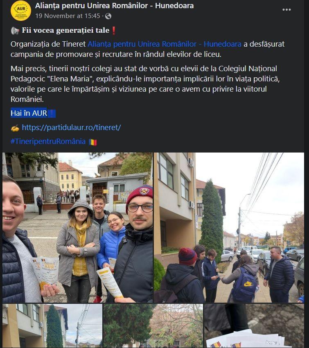Viewport: 309px width, 348px height.
Task: Open the bottom-right photo with flag papers
Action: 254,326
